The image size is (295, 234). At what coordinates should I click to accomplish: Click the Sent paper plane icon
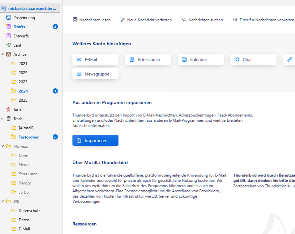9,45
